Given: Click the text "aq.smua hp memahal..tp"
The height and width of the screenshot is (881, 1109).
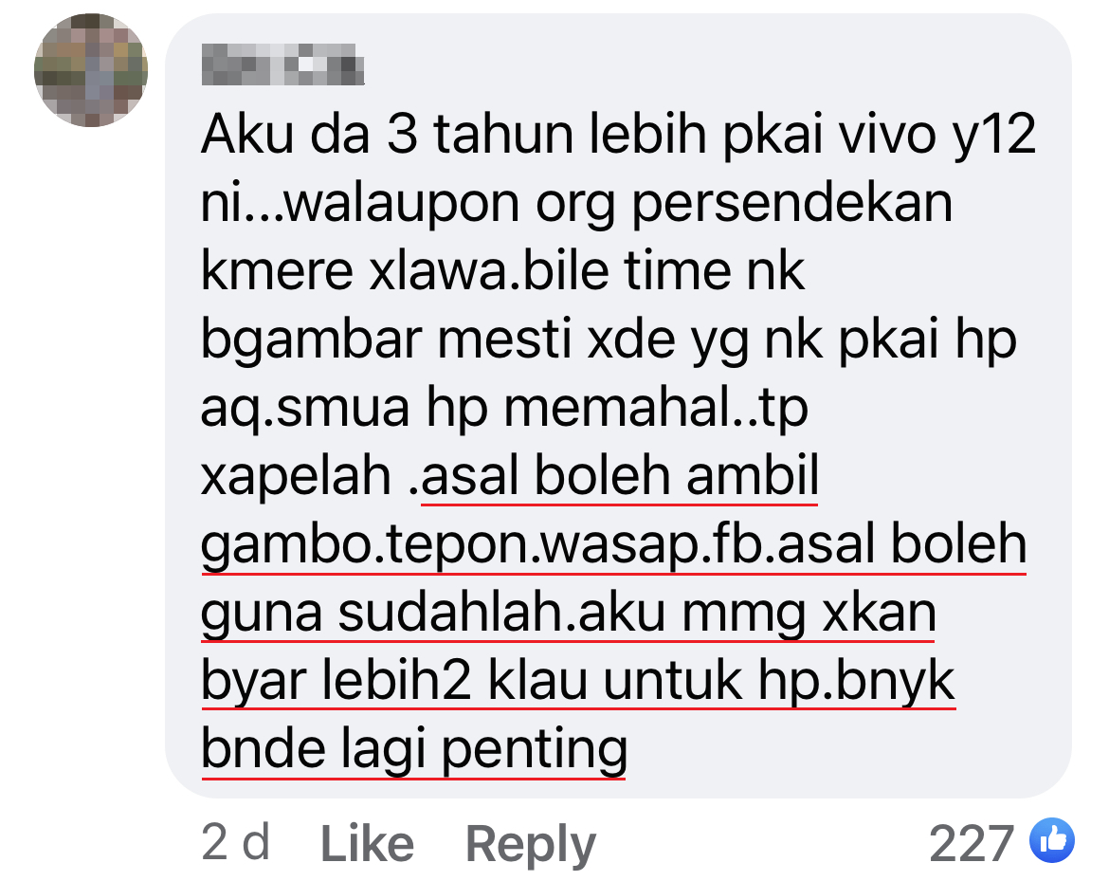Looking at the screenshot, I should pos(504,409).
